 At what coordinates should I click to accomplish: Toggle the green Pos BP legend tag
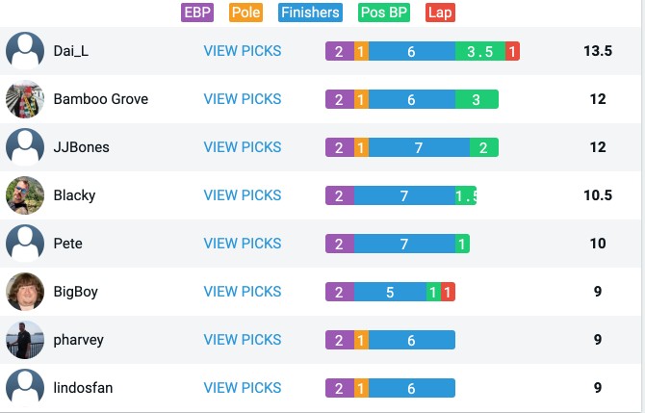(x=384, y=13)
